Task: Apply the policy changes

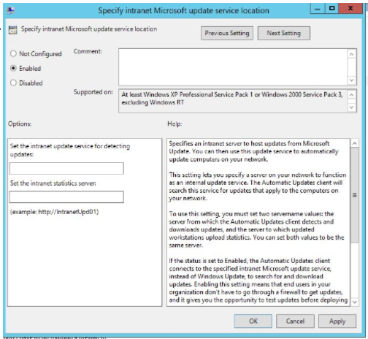Action: pyautogui.click(x=337, y=321)
